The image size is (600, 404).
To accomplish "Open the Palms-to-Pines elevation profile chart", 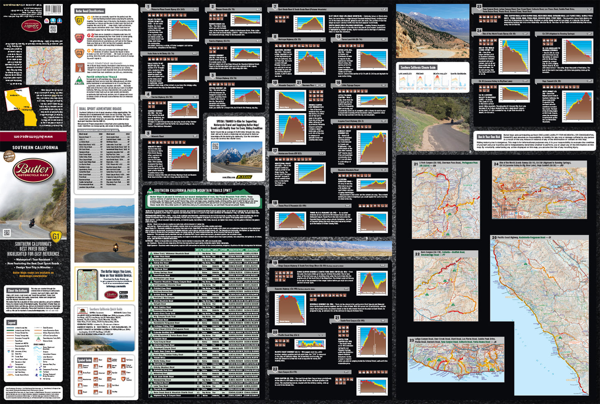I will click(183, 30).
